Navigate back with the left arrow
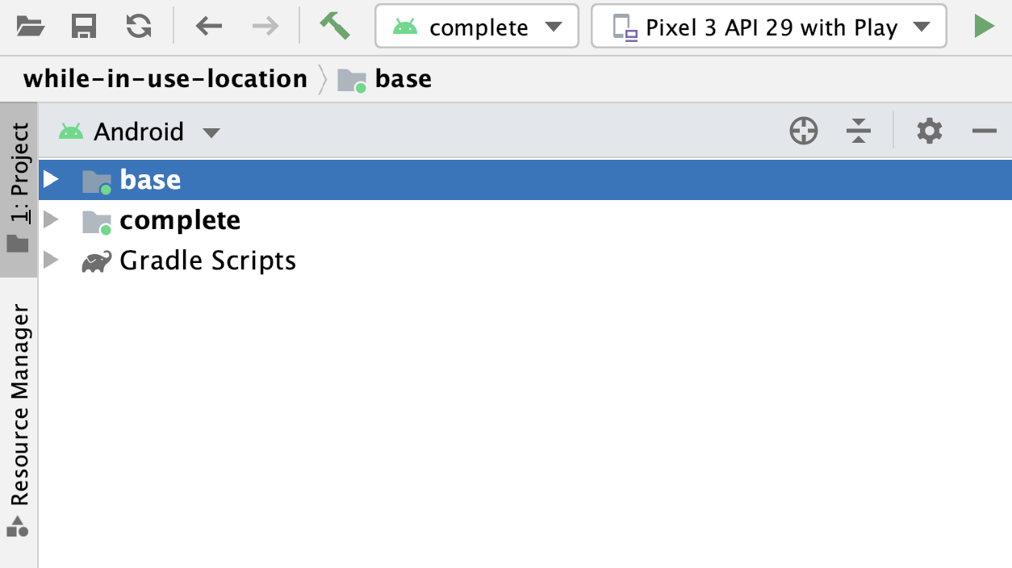Screen dimensions: 1012x568 click(208, 27)
